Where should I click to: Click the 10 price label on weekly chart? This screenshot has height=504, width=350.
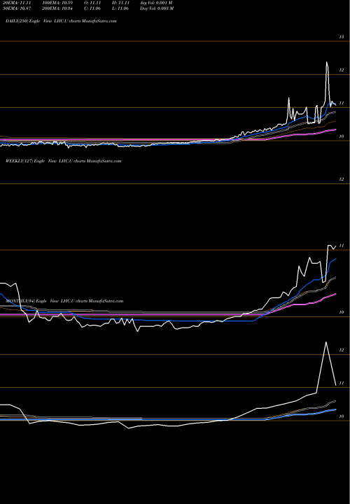pyautogui.click(x=342, y=312)
